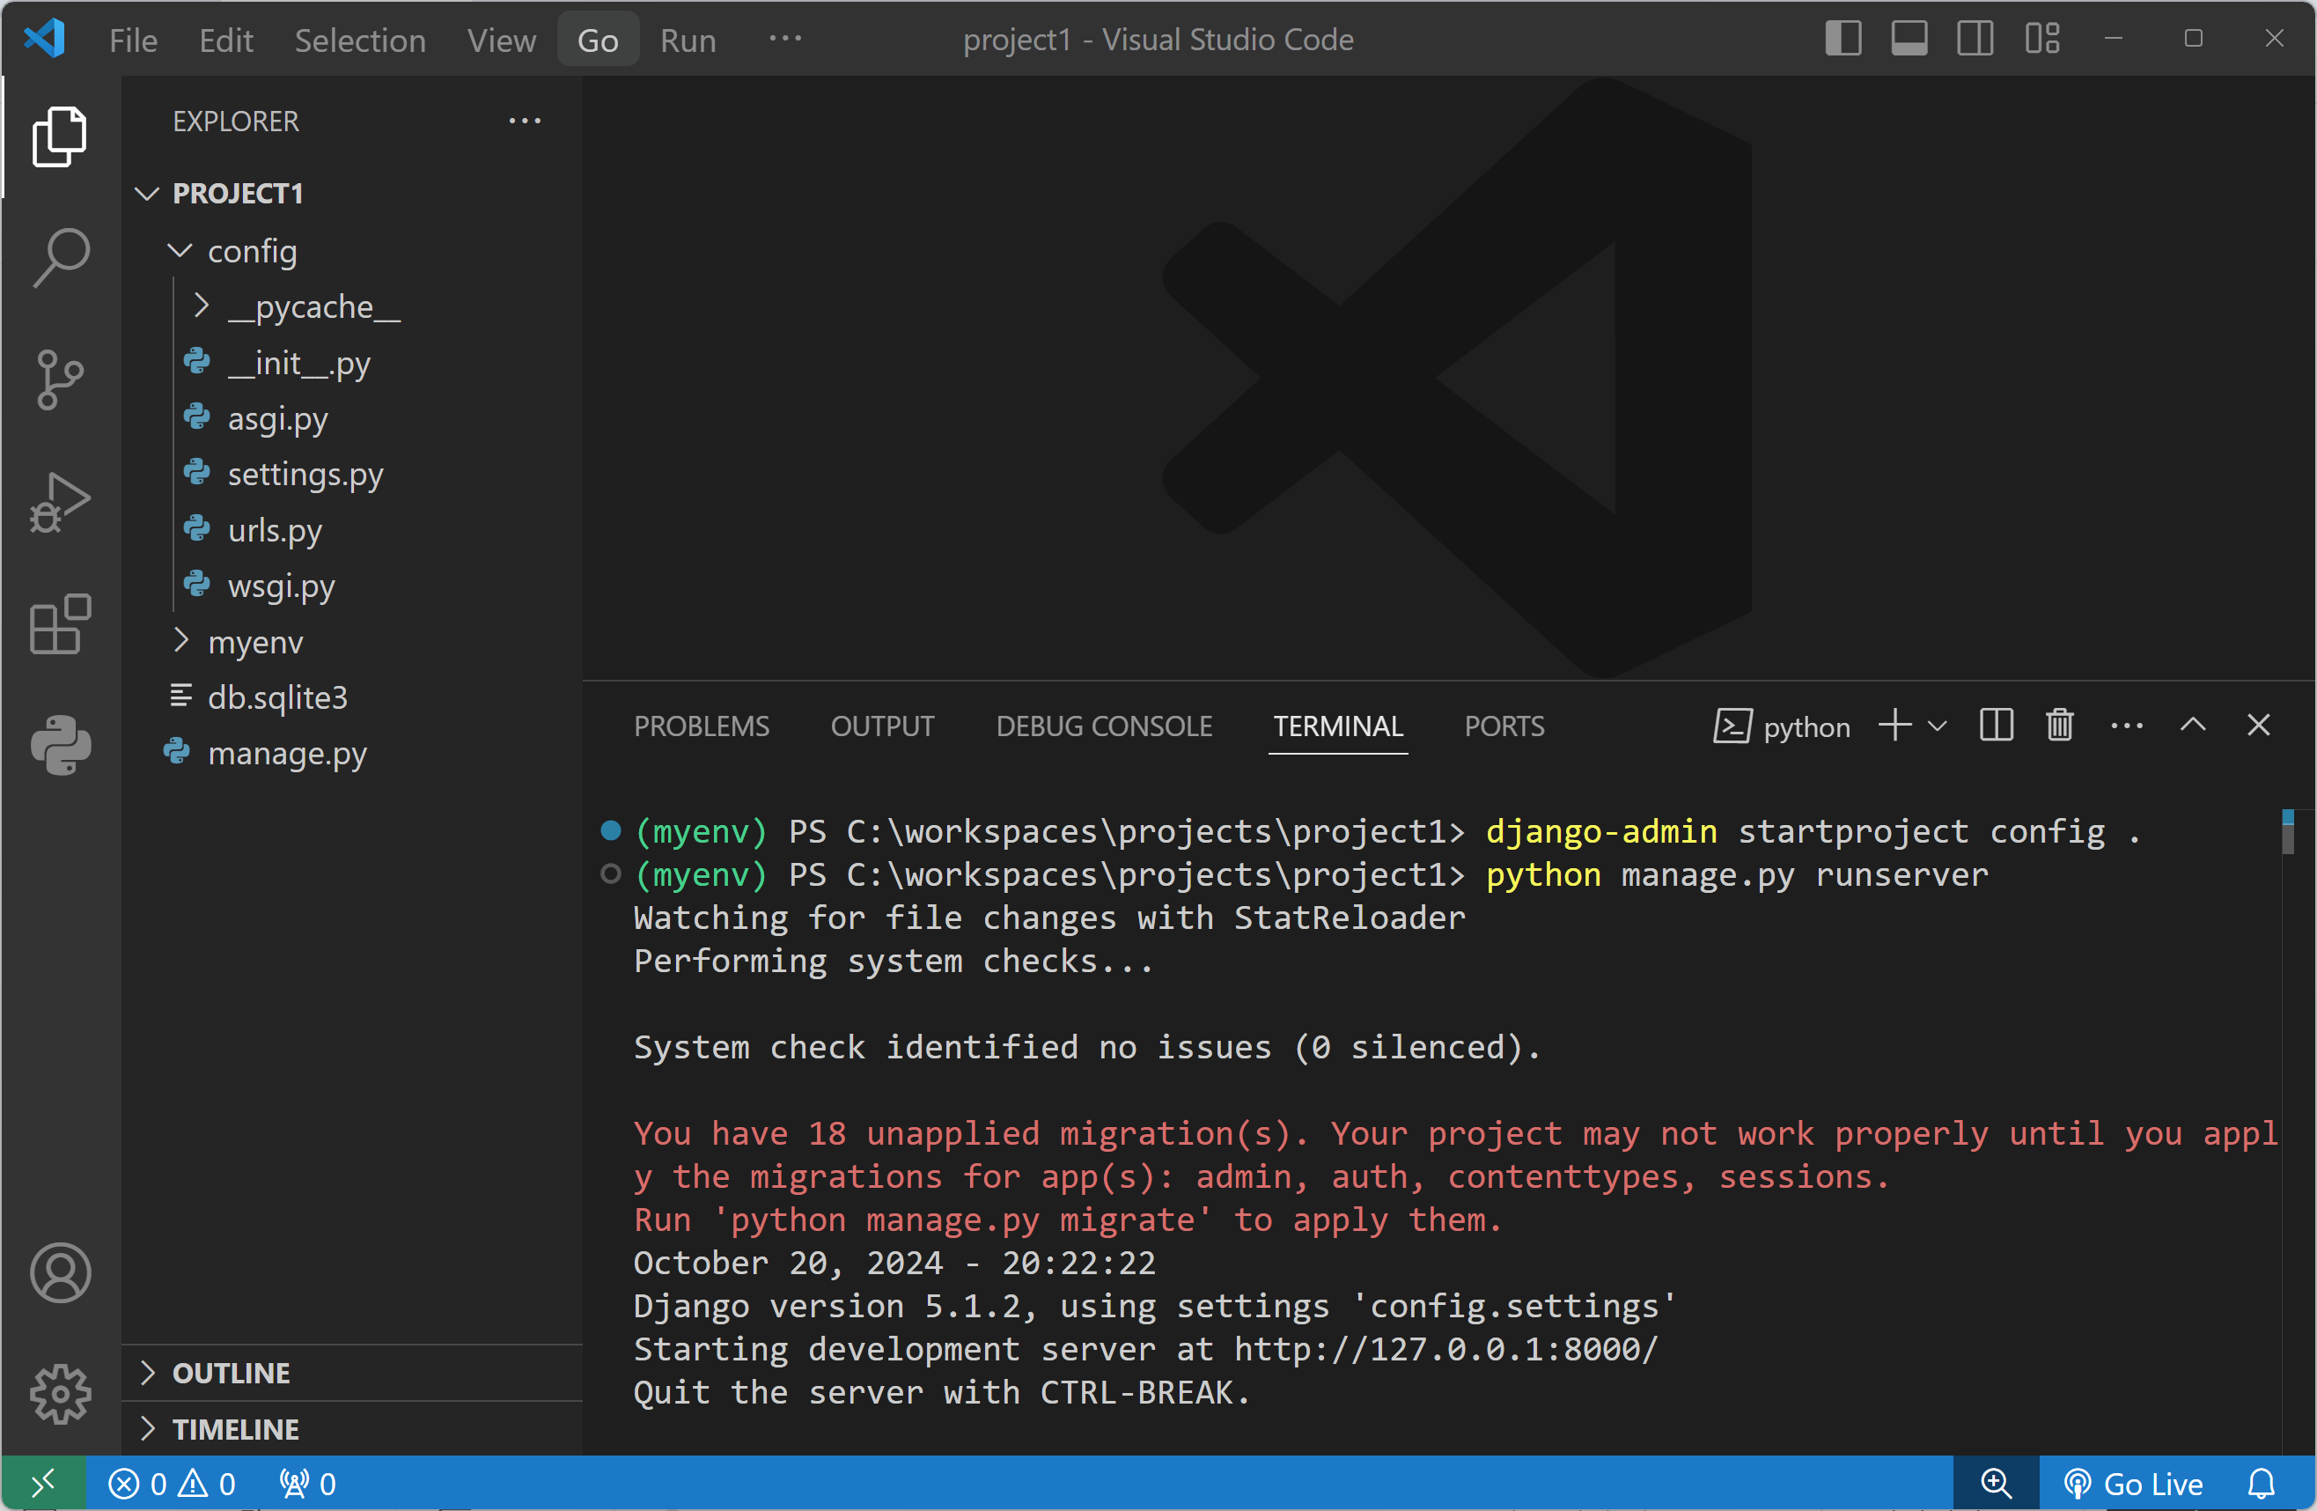Toggle the primary side bar layout button

(1843, 39)
